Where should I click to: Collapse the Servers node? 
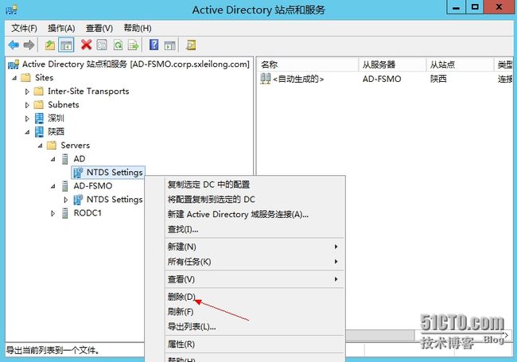[x=41, y=146]
